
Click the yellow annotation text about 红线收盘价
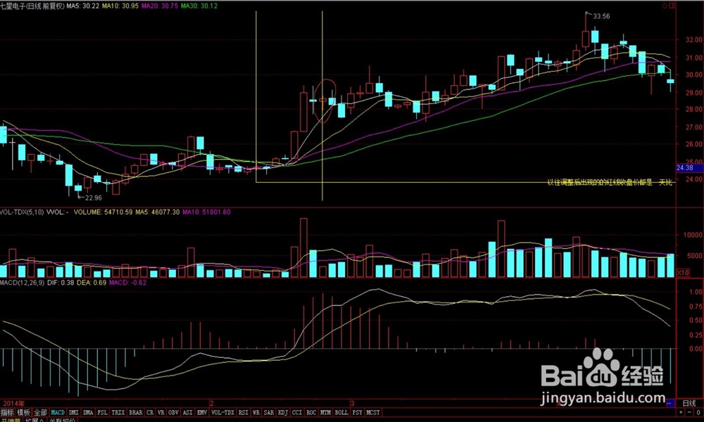[x=610, y=183]
